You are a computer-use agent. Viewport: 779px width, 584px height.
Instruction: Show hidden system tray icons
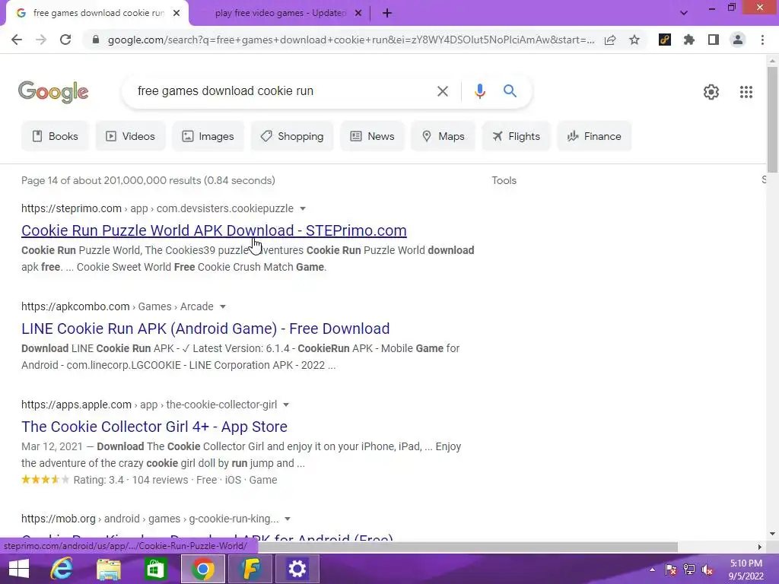tap(652, 570)
